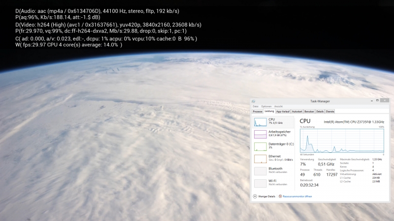
Task: Click the 0,51 GHz Geschwindigkeit value
Action: pos(326,164)
